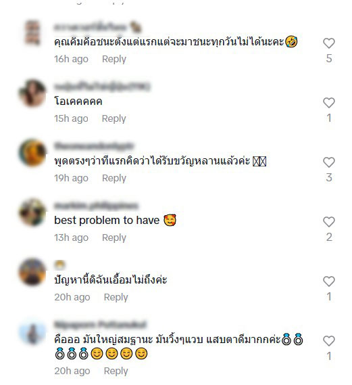
Task: Reply to the comment posted 16h ago
Action: point(114,59)
